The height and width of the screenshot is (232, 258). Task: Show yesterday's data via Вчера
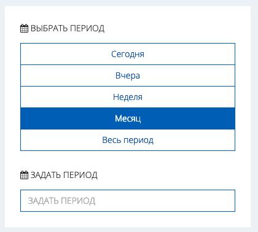[128, 75]
